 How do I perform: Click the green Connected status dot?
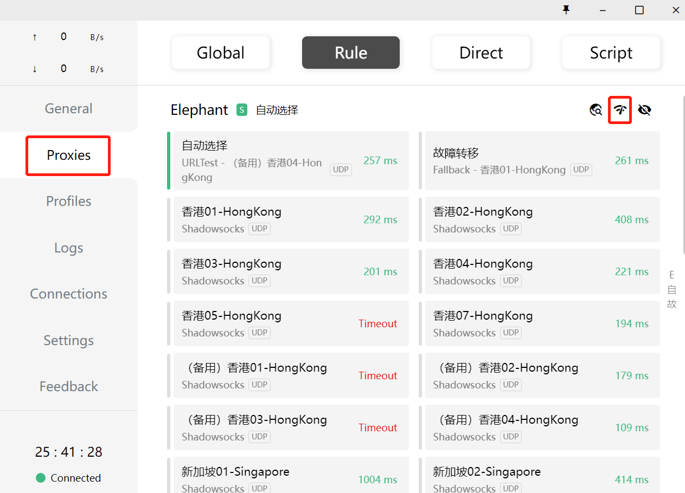(40, 478)
